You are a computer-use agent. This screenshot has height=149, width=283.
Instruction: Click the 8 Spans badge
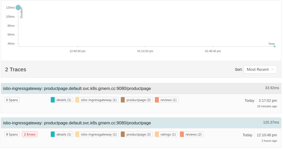(x=12, y=134)
